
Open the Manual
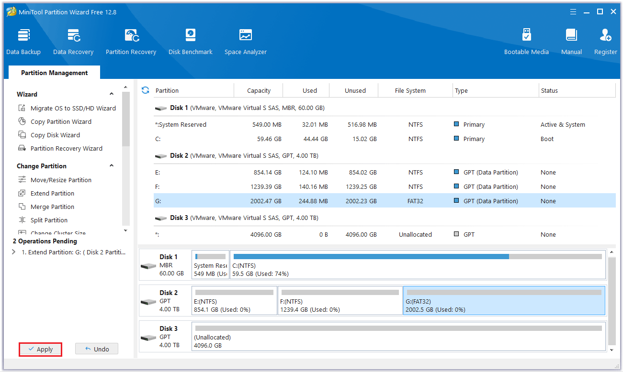tap(571, 42)
